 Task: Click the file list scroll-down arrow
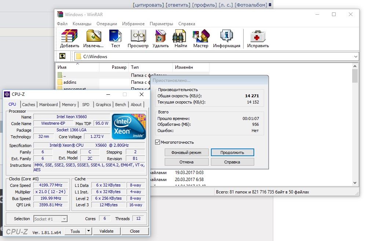pos(355,183)
